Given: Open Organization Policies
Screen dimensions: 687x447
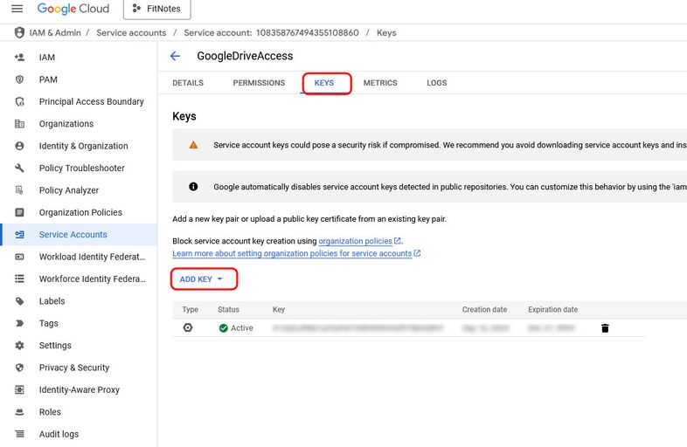Looking at the screenshot, I should click(x=80, y=212).
